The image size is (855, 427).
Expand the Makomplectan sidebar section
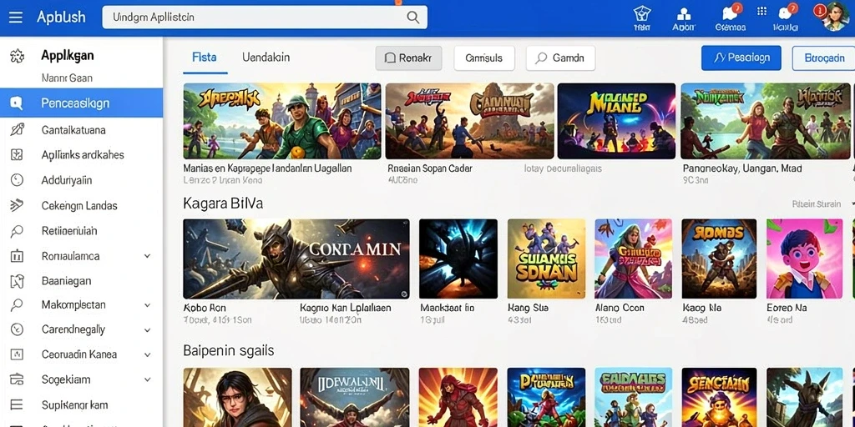[147, 305]
